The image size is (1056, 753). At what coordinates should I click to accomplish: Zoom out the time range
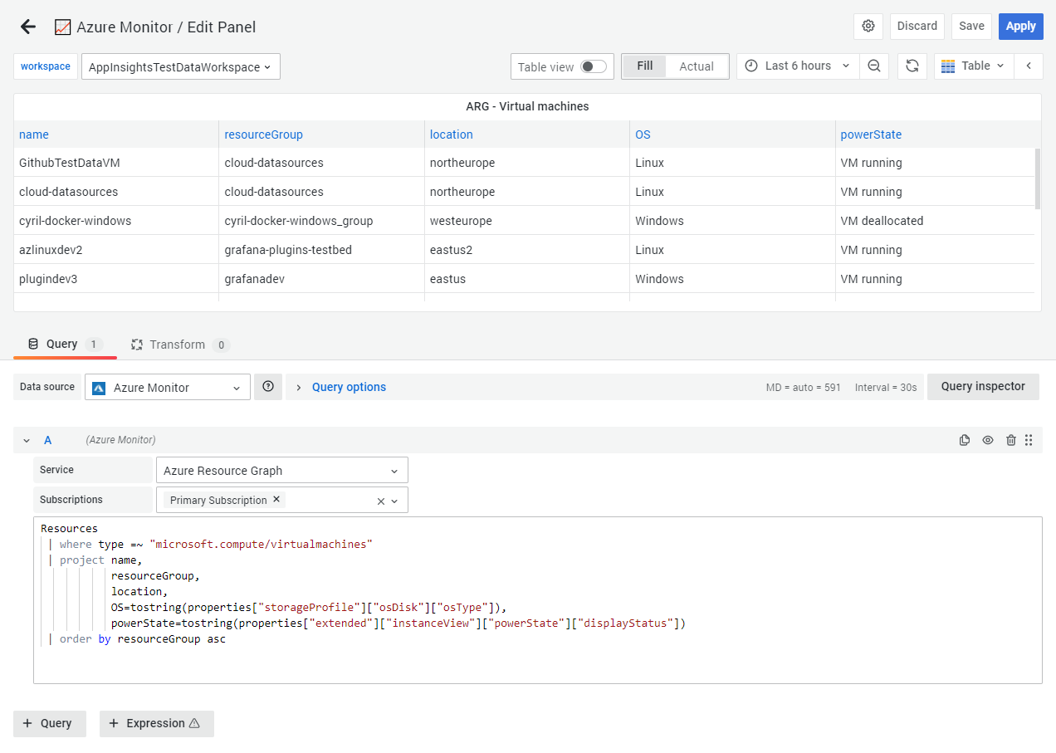tap(874, 66)
